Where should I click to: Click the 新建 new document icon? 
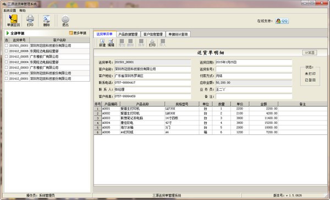(x=102, y=43)
